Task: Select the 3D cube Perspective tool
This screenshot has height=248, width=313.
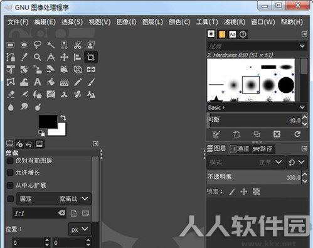Action: click(77, 69)
